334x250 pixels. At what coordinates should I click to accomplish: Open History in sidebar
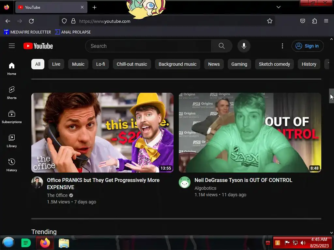[x=12, y=165]
